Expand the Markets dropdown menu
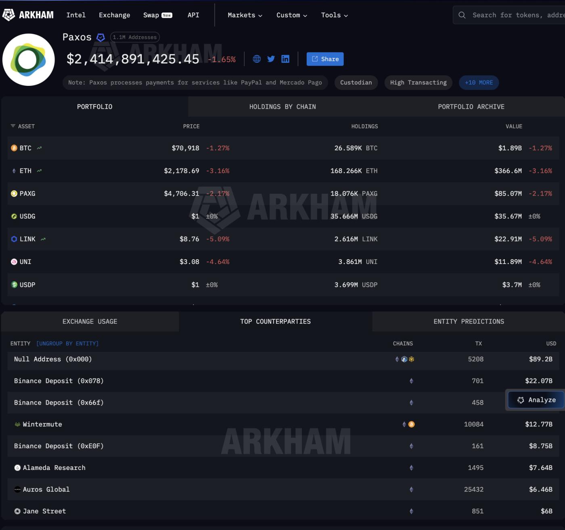This screenshot has height=530, width=565. point(245,15)
